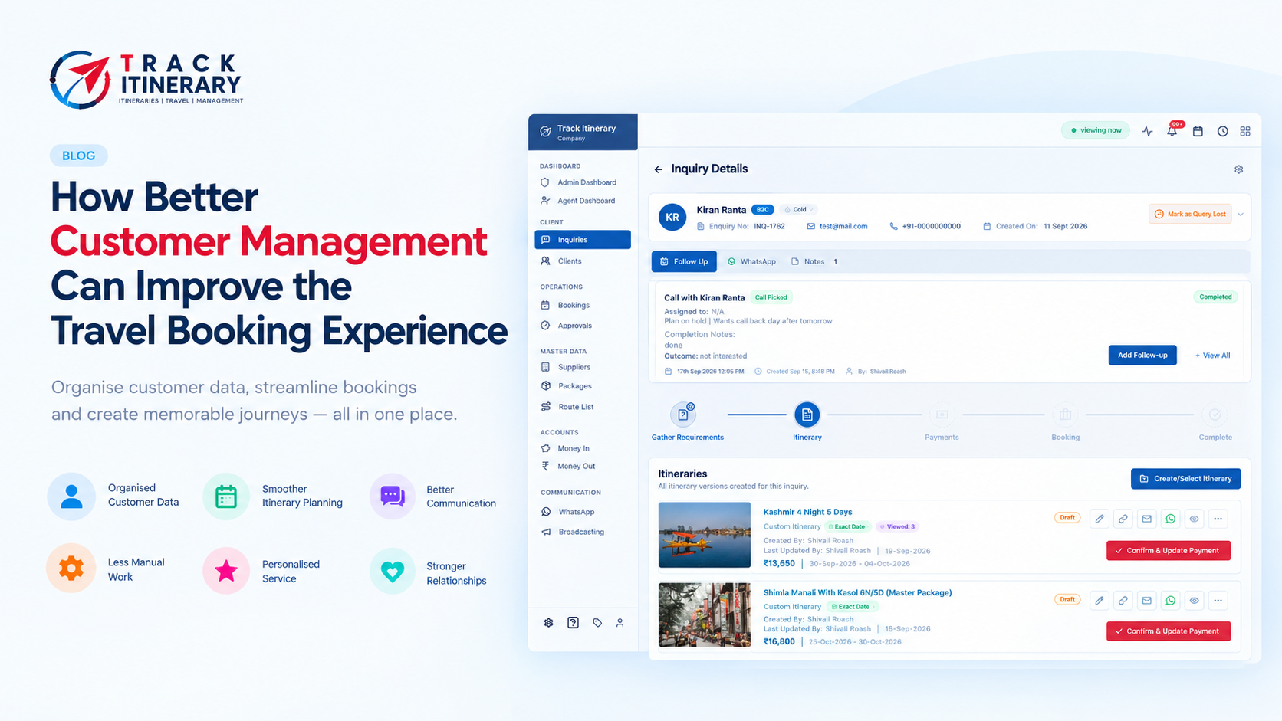The height and width of the screenshot is (721, 1282).
Task: Share Kashmir itinerary via WhatsApp icon
Action: point(1171,519)
